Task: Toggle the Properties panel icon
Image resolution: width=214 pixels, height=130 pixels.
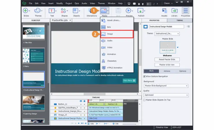Action: coord(185,10)
